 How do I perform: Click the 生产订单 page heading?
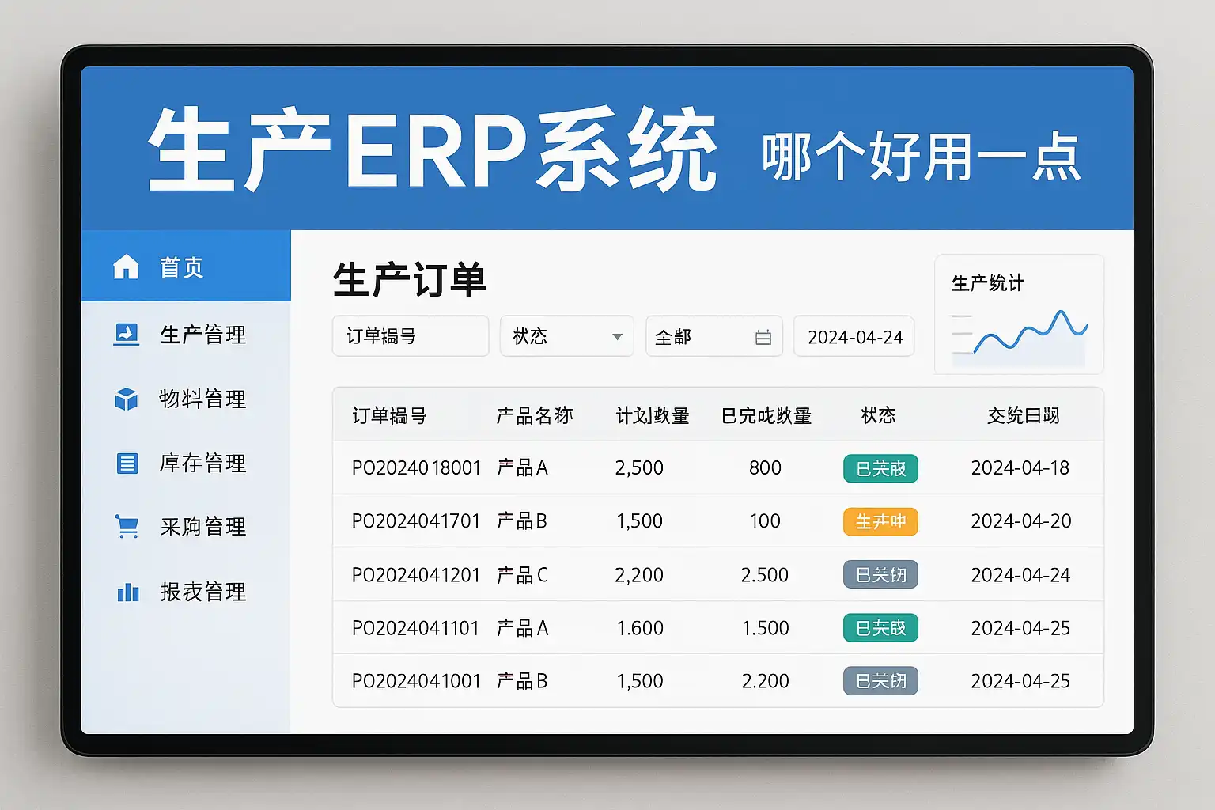pyautogui.click(x=410, y=280)
